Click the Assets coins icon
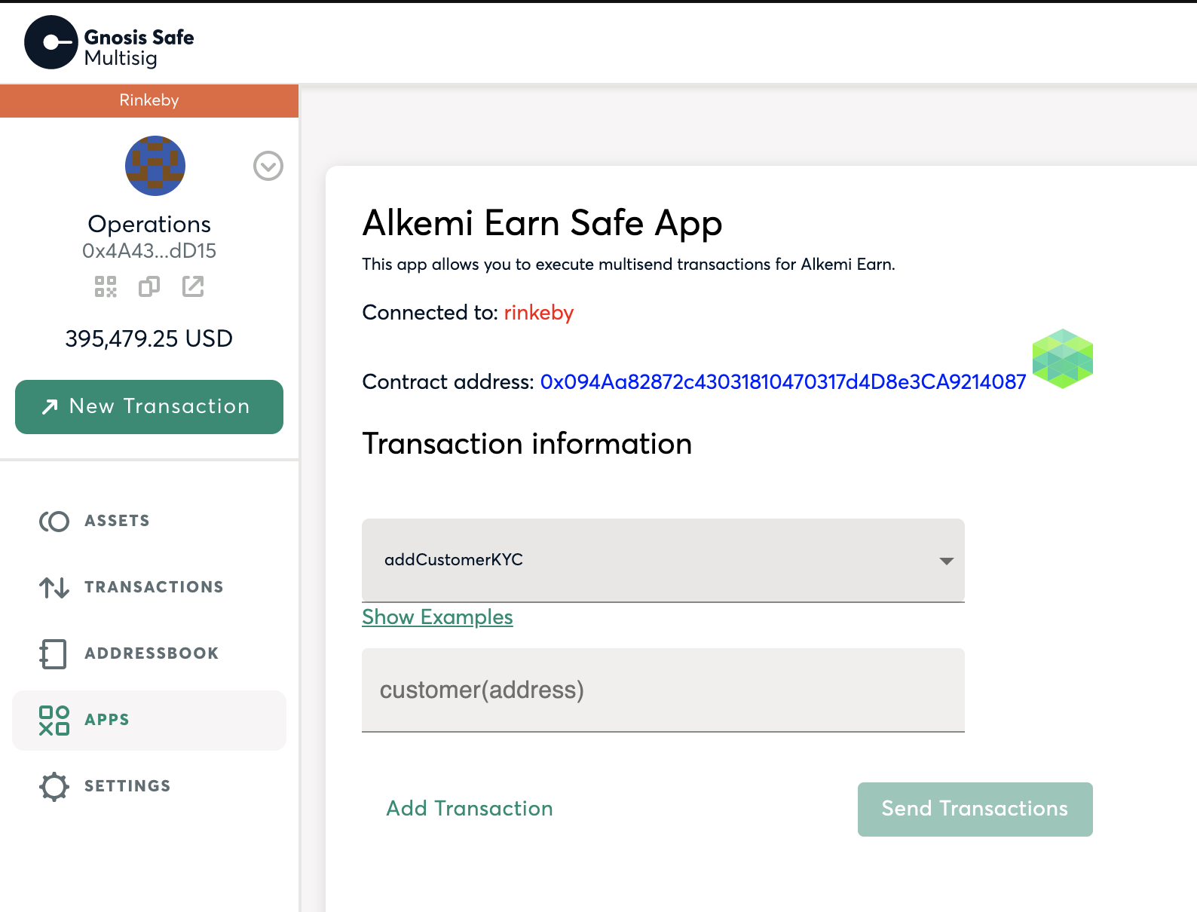 click(x=54, y=521)
